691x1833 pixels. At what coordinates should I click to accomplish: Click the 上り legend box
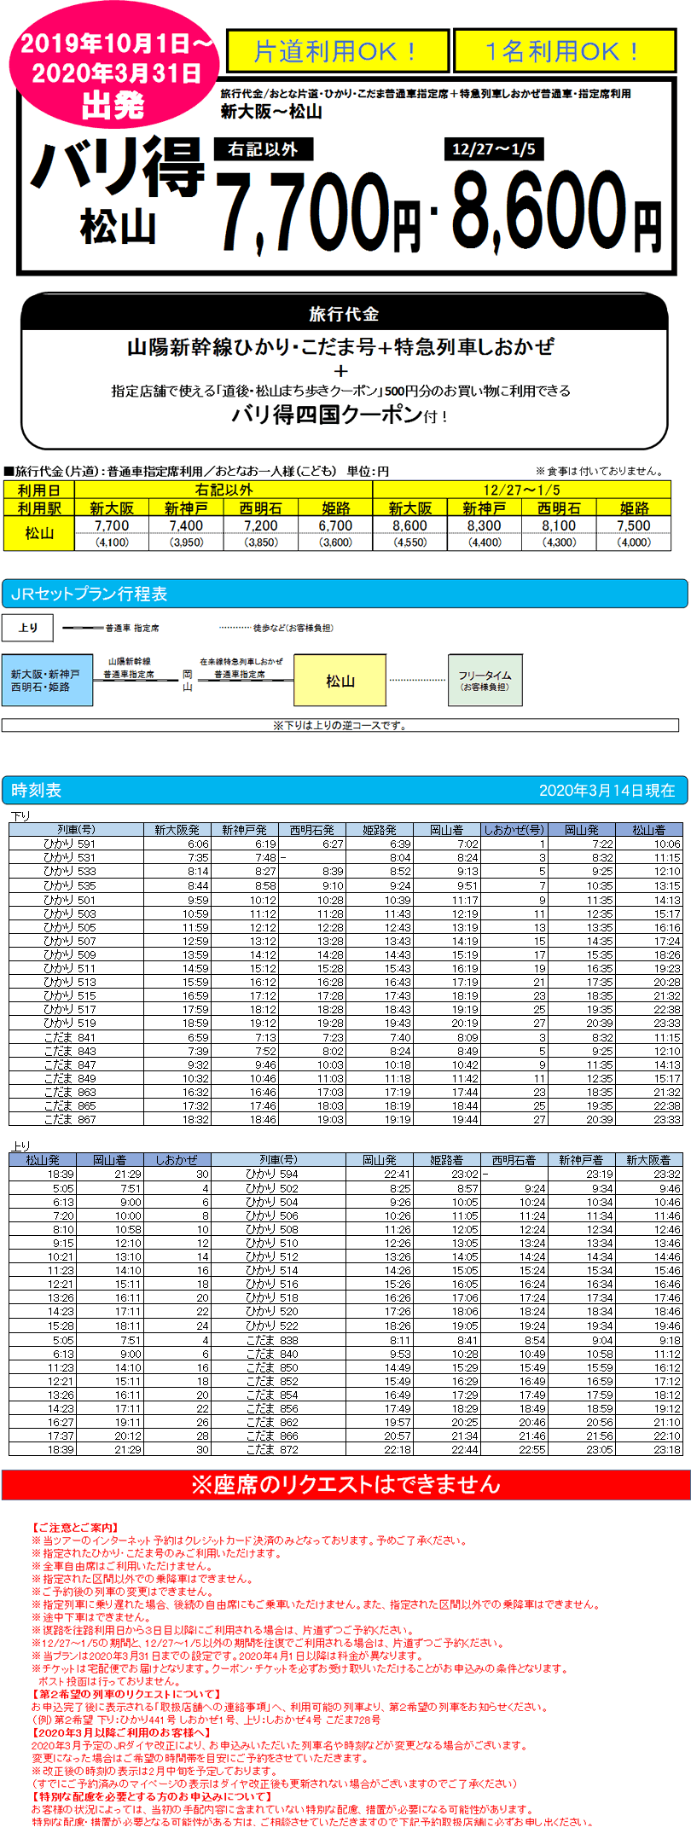pos(28,628)
